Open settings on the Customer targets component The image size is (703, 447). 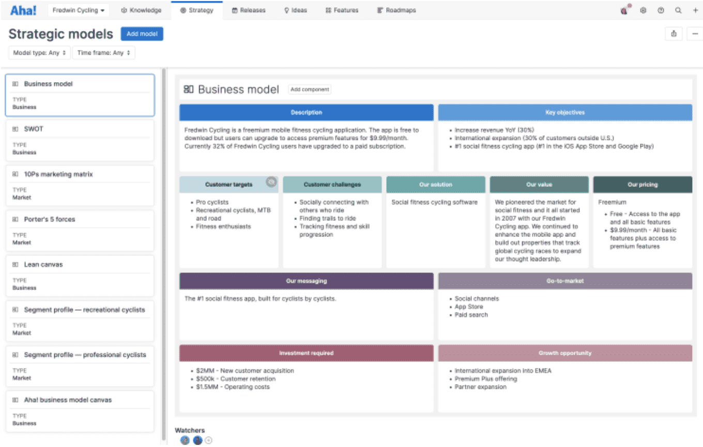point(271,181)
